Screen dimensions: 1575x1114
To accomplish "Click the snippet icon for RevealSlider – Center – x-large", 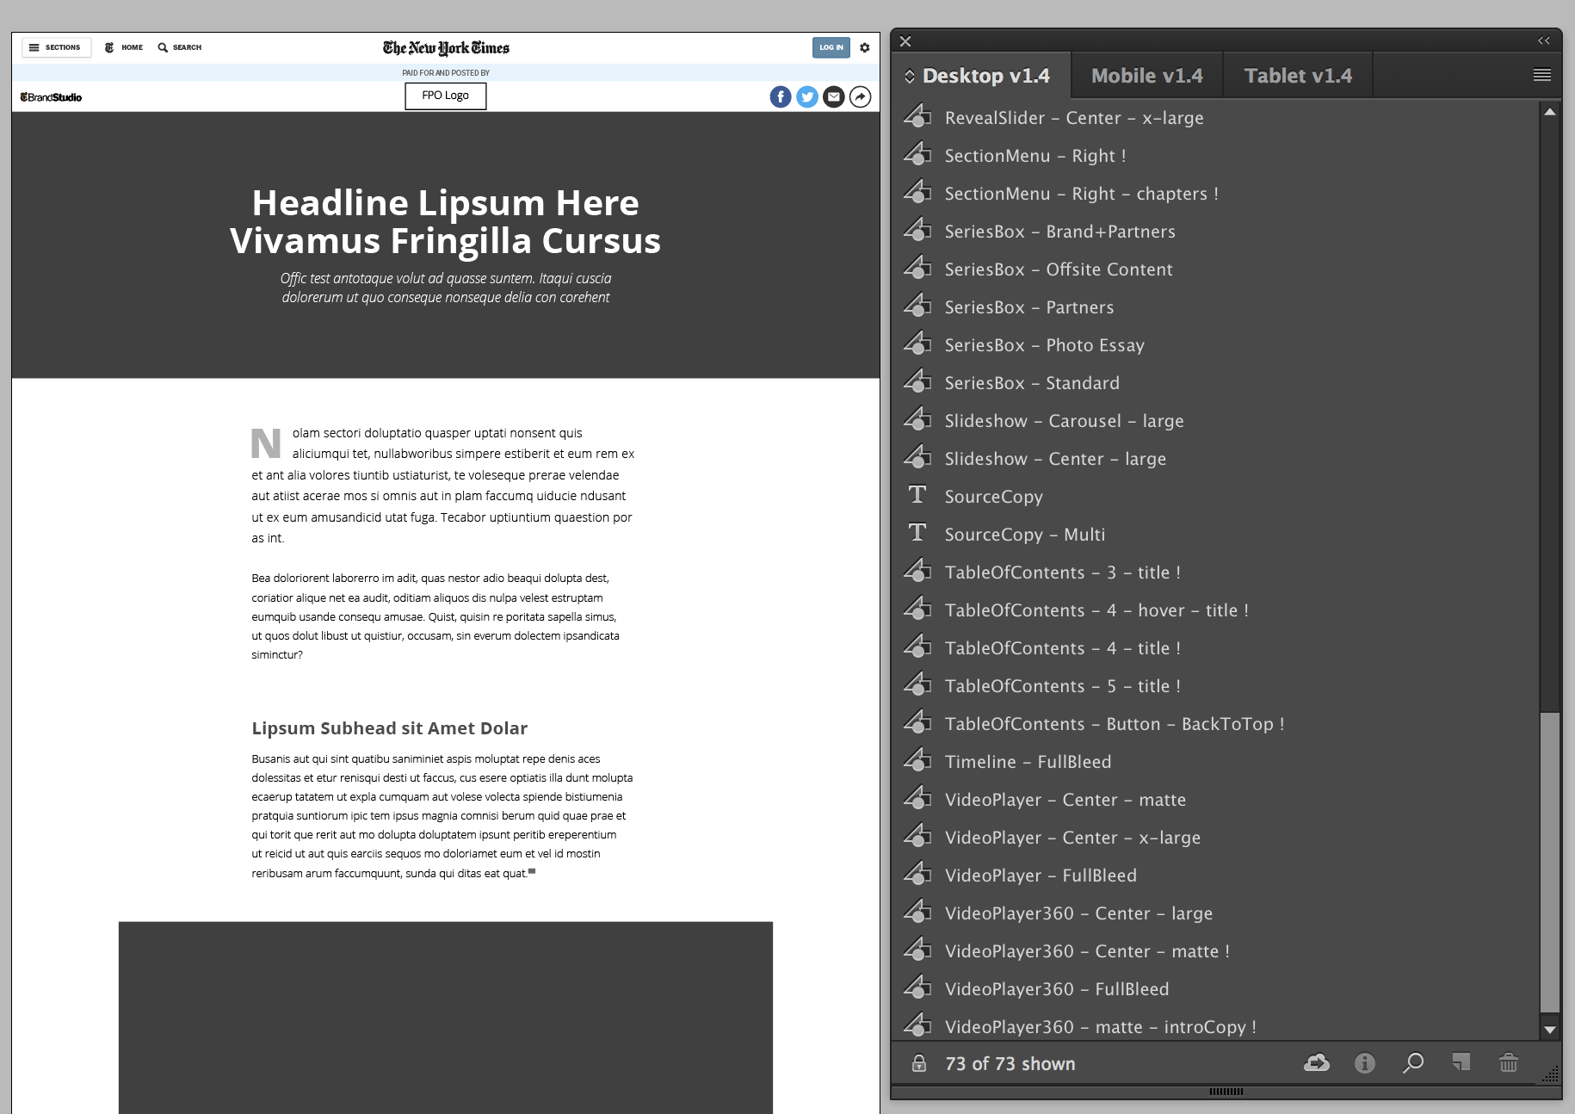I will [x=917, y=116].
